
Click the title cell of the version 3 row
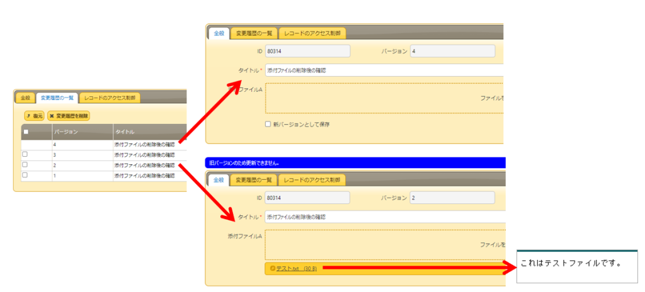click(x=150, y=155)
